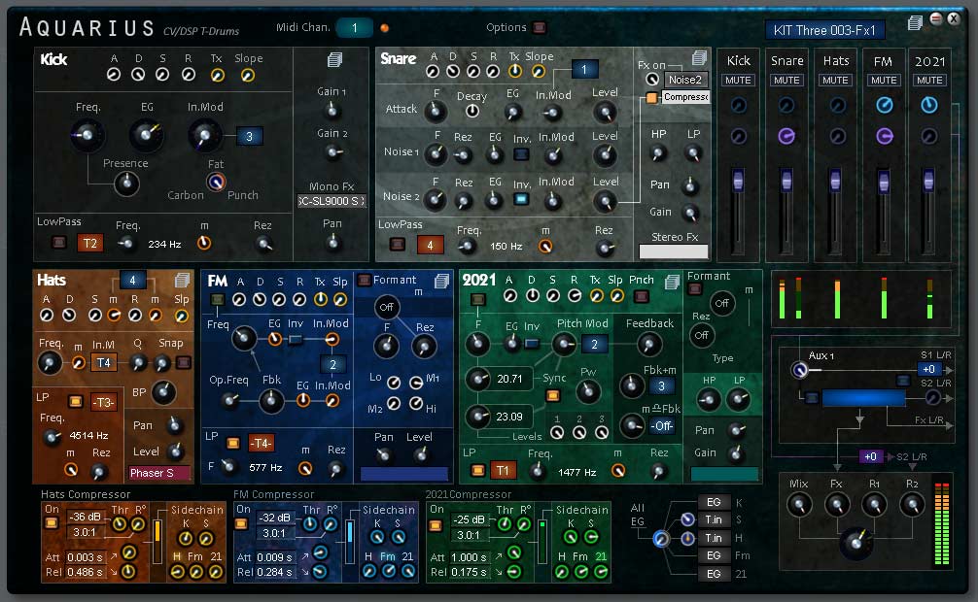Click the Kick Freq. knob
The image size is (978, 602).
[x=87, y=135]
